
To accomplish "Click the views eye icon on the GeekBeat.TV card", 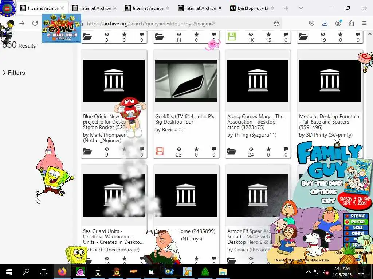I will (x=179, y=149).
